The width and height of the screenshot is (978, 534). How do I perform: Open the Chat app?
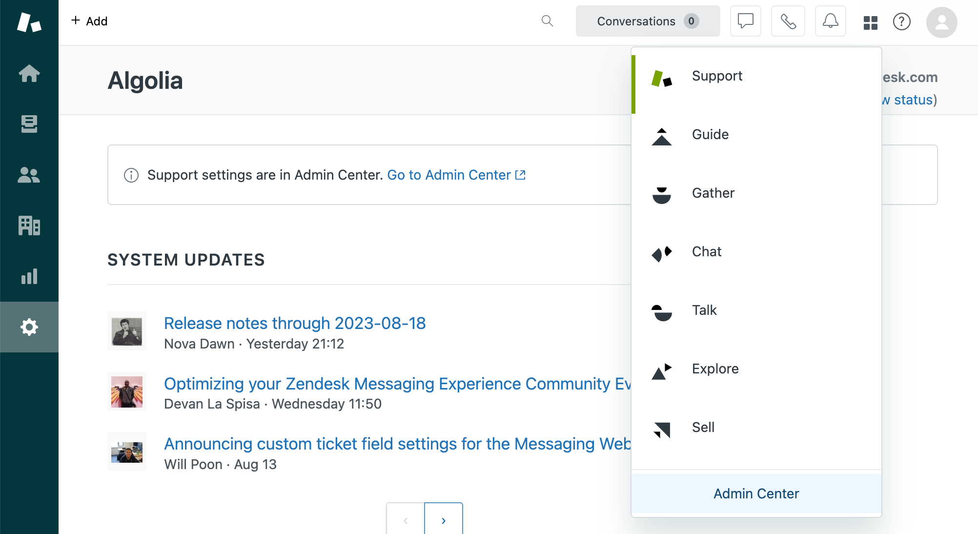(x=707, y=251)
